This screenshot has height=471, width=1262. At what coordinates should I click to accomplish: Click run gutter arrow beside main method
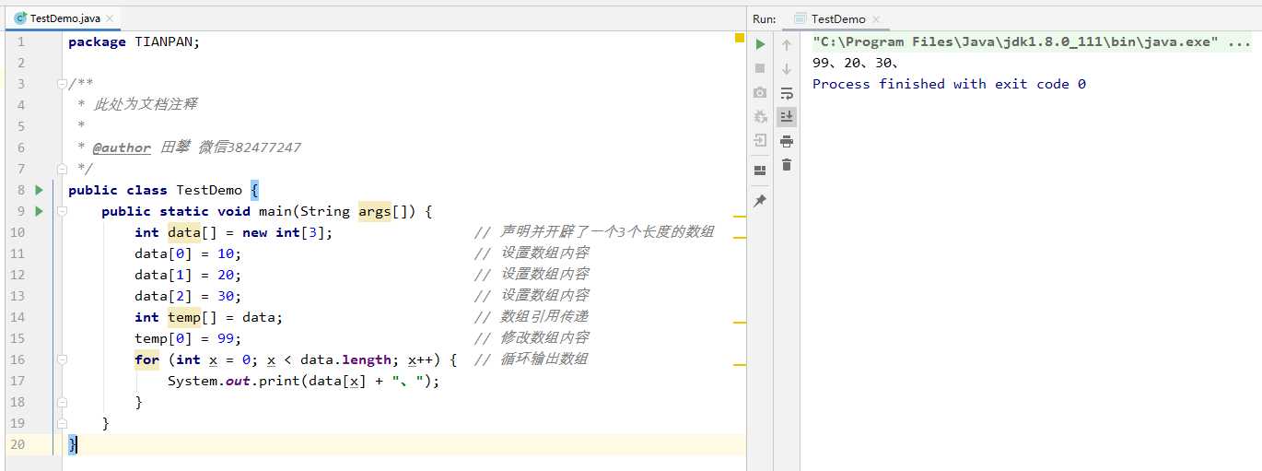(x=39, y=211)
